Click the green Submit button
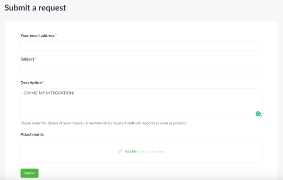This screenshot has width=283, height=180. (29, 173)
